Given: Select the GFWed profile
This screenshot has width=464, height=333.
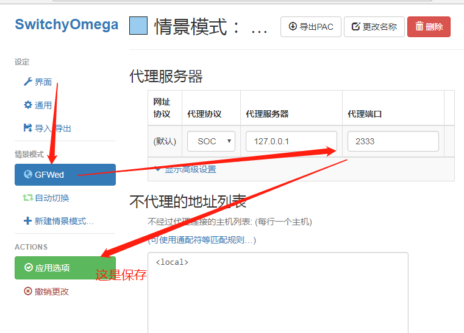Looking at the screenshot, I should pos(65,175).
